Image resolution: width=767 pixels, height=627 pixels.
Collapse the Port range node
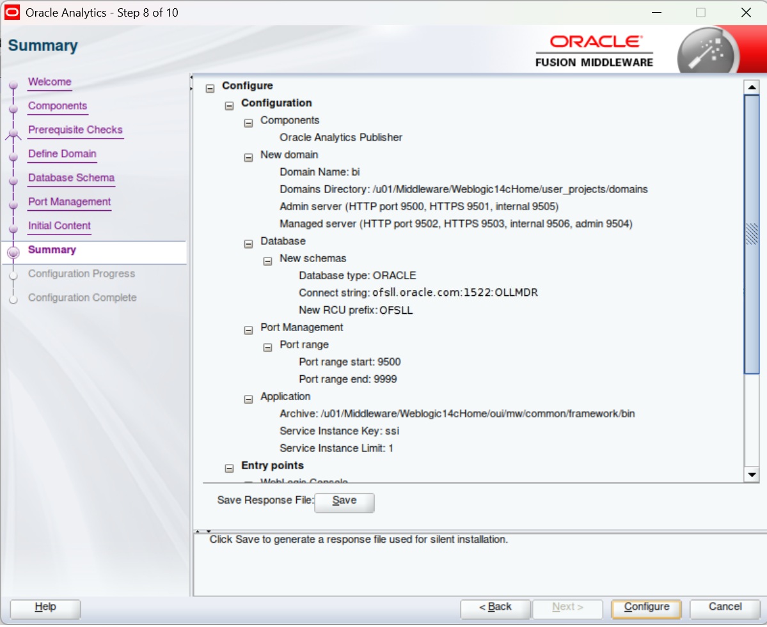[267, 348]
